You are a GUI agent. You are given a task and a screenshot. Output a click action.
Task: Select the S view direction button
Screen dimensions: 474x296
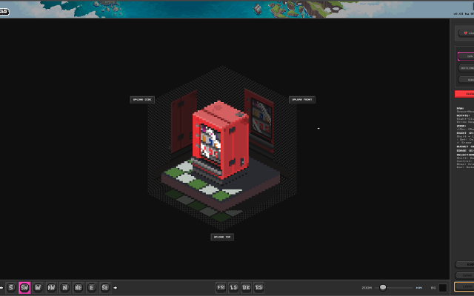[11, 288]
